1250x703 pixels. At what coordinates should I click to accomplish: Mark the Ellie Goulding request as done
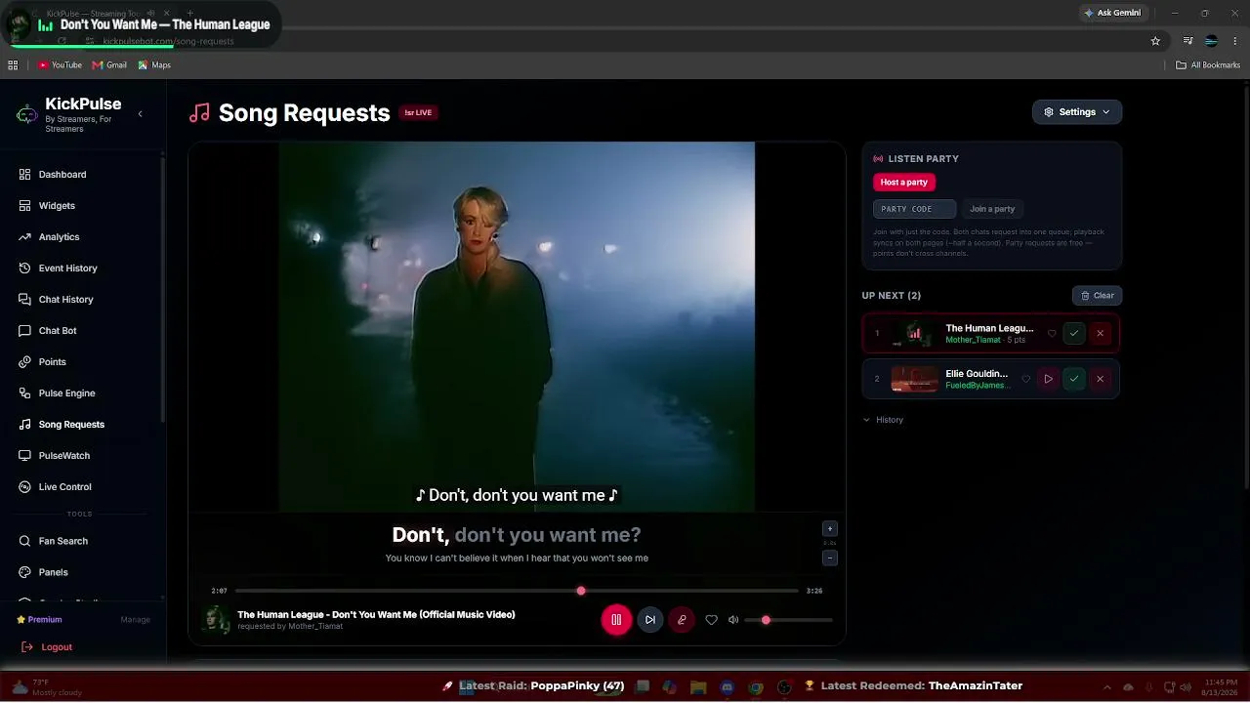[1074, 379]
